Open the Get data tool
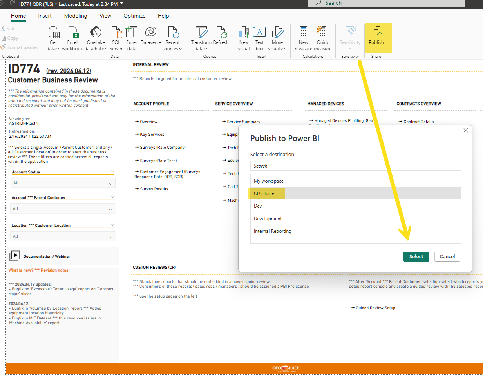 point(53,38)
